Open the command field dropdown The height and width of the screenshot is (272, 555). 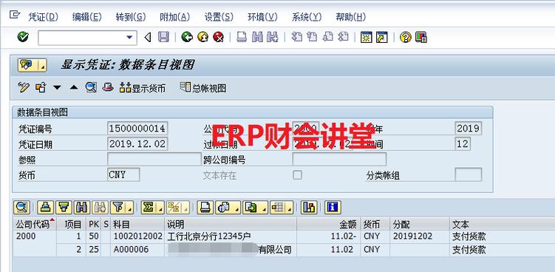click(x=129, y=37)
